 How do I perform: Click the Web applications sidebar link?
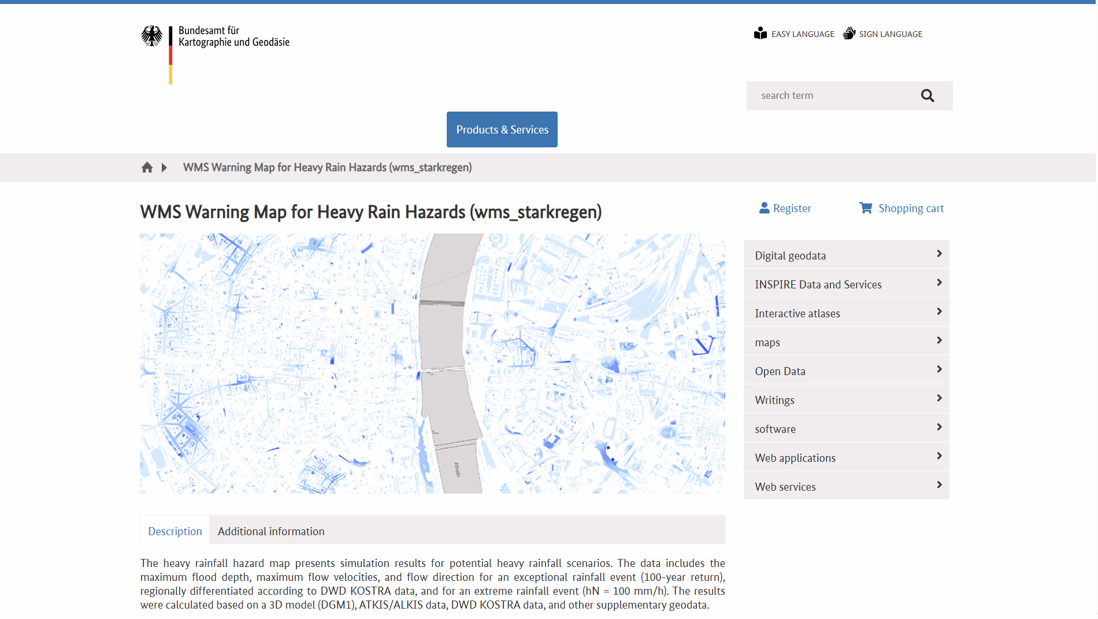pyautogui.click(x=795, y=457)
